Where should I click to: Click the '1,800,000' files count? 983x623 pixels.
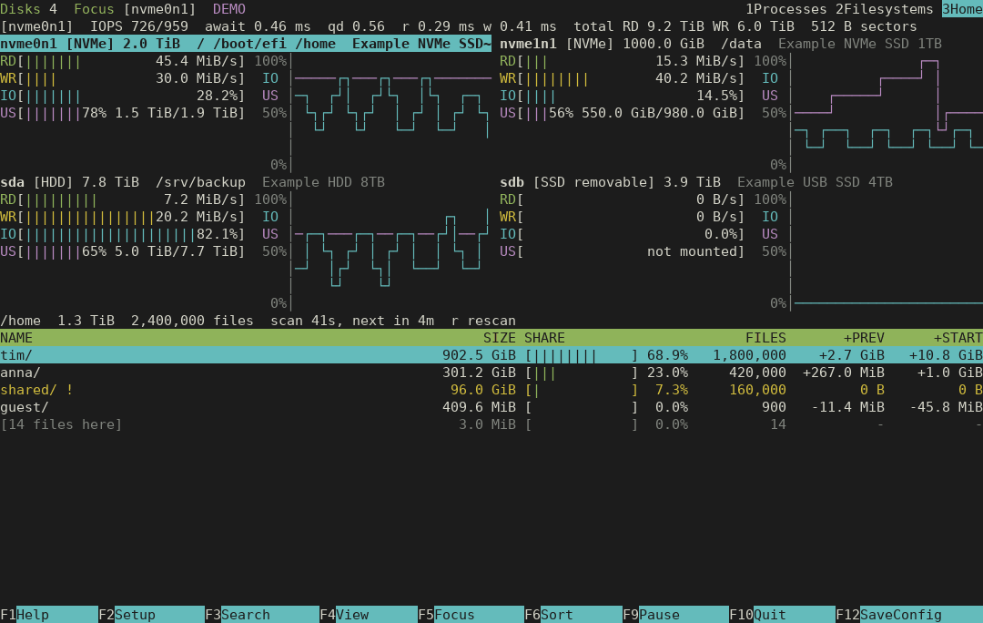click(x=749, y=355)
